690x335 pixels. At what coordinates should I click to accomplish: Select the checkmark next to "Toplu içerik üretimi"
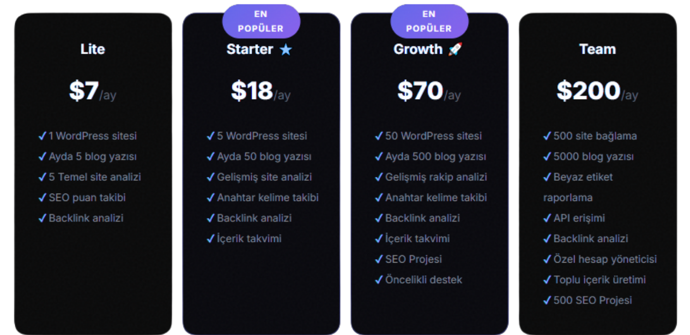tap(547, 280)
